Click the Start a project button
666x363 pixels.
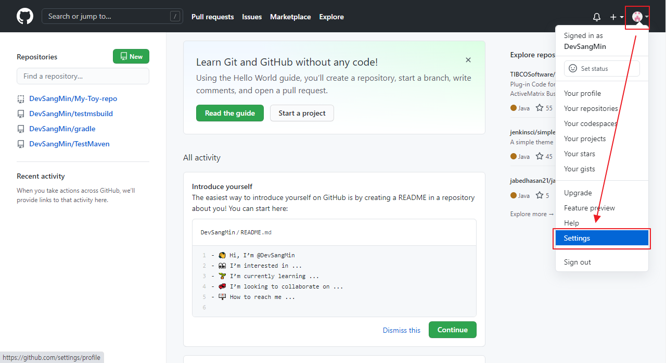point(302,113)
